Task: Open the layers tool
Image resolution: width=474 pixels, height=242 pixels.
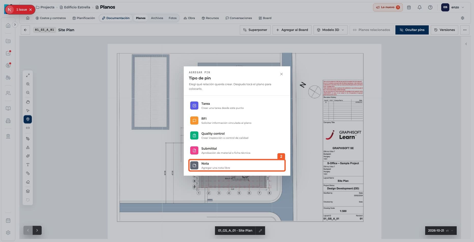Action: pos(28,191)
